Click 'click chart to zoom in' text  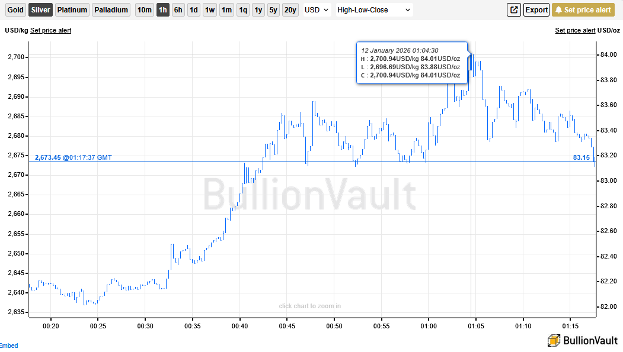tap(310, 306)
